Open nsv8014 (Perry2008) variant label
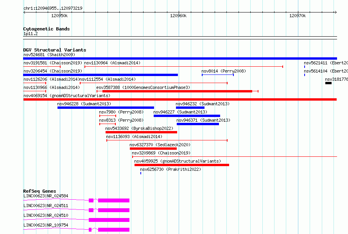 [224, 71]
